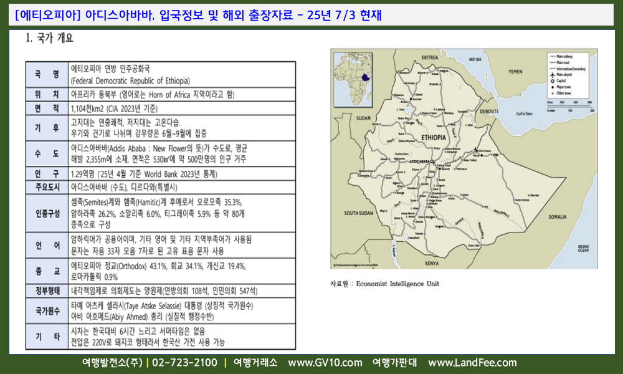Select the 'Taye Atske Selassie' president line
This screenshot has width=623, height=374.
click(162, 305)
